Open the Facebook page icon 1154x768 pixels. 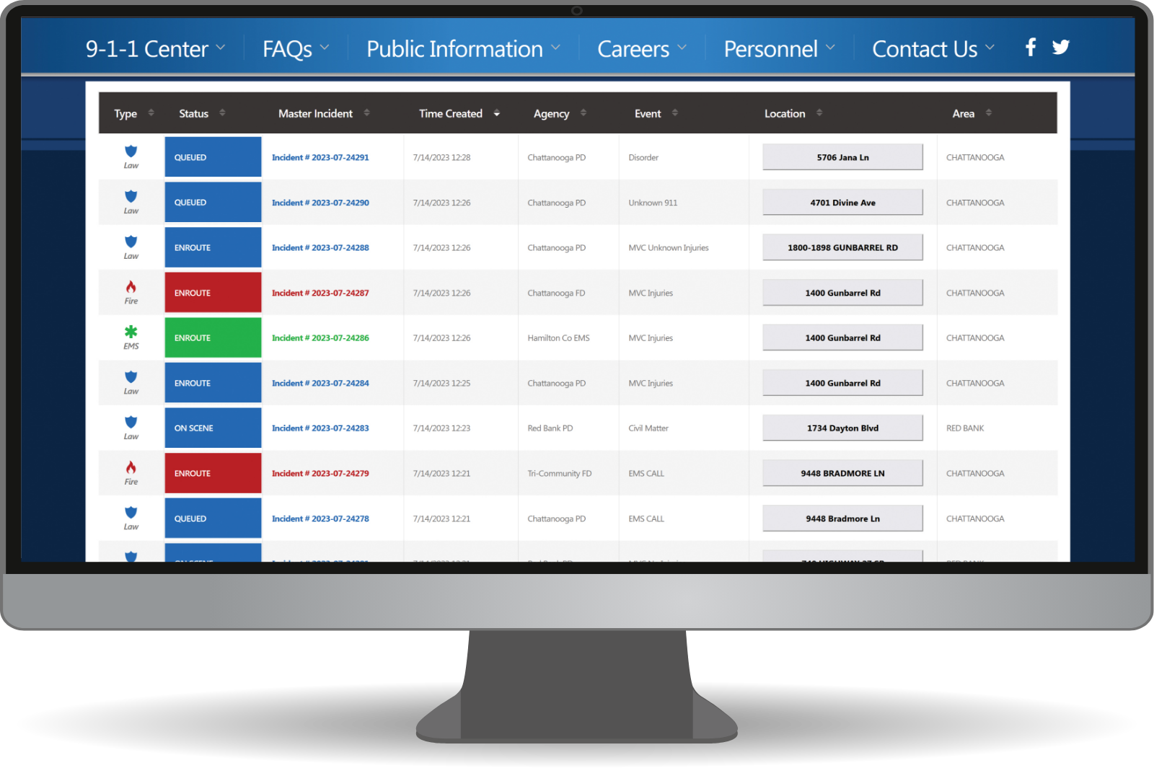point(1031,48)
